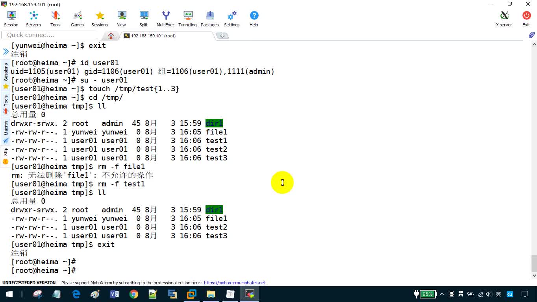Open Internet Explorer from taskbar
The height and width of the screenshot is (302, 537).
click(x=76, y=294)
